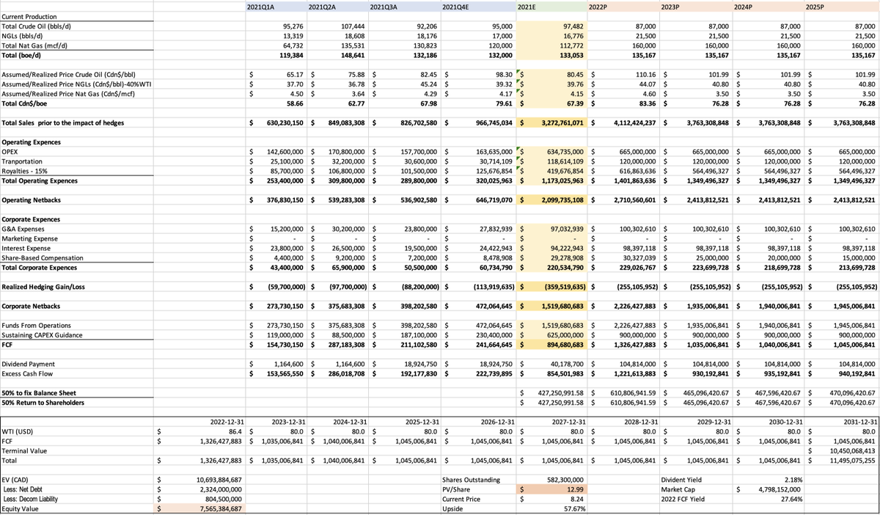Click the Share-Based Compensation row label
The height and width of the screenshot is (515, 880).
(43, 257)
